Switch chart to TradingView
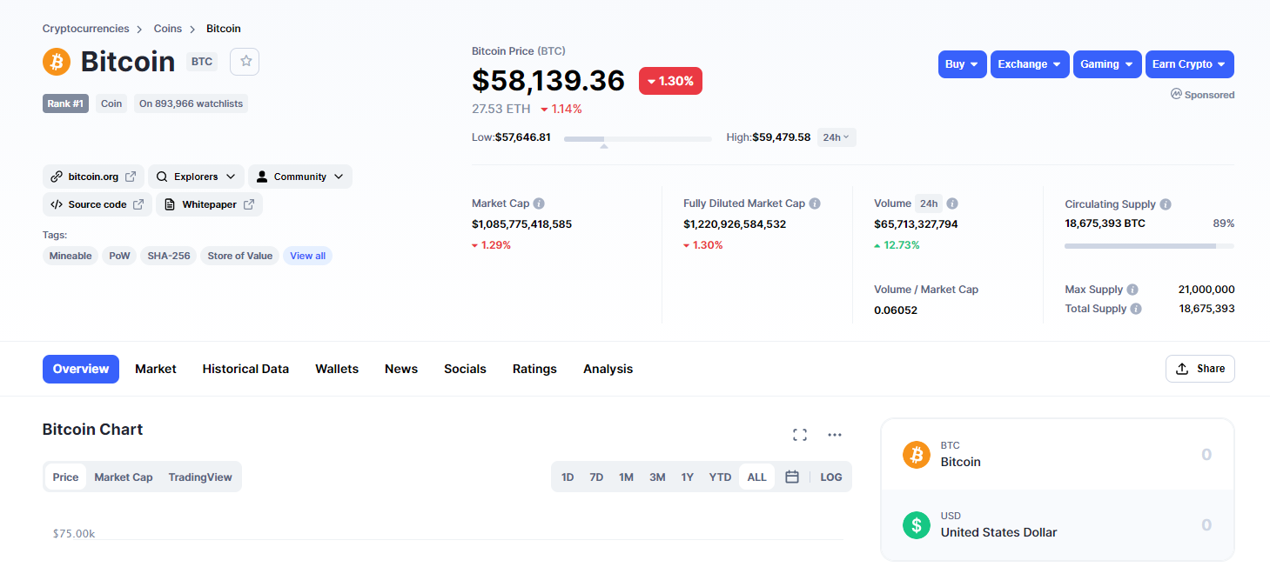This screenshot has height=567, width=1270. (200, 477)
